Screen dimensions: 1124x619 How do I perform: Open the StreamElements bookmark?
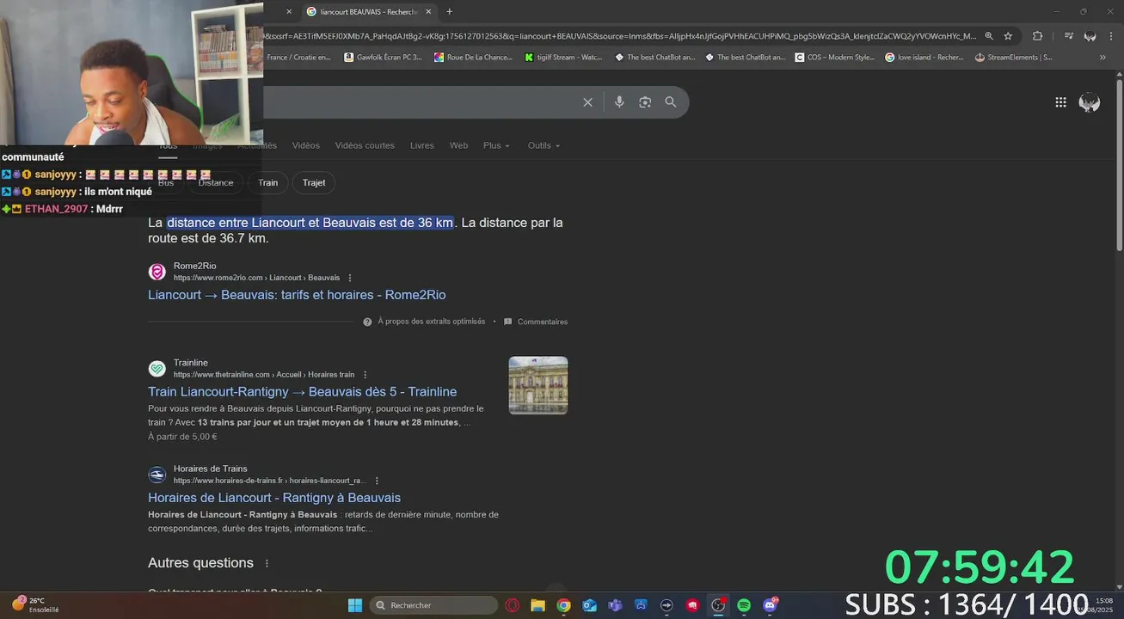click(x=1014, y=58)
